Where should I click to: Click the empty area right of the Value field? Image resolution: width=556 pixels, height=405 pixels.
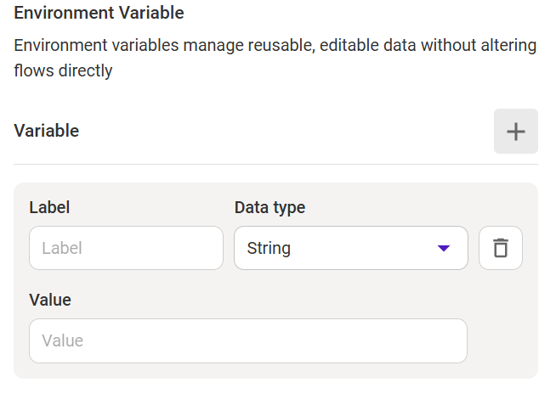502,340
